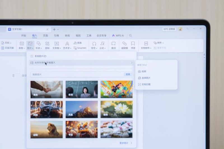Open the 超链接 (Hyperlink) tool
The image size is (224, 149).
pyautogui.click(x=125, y=45)
